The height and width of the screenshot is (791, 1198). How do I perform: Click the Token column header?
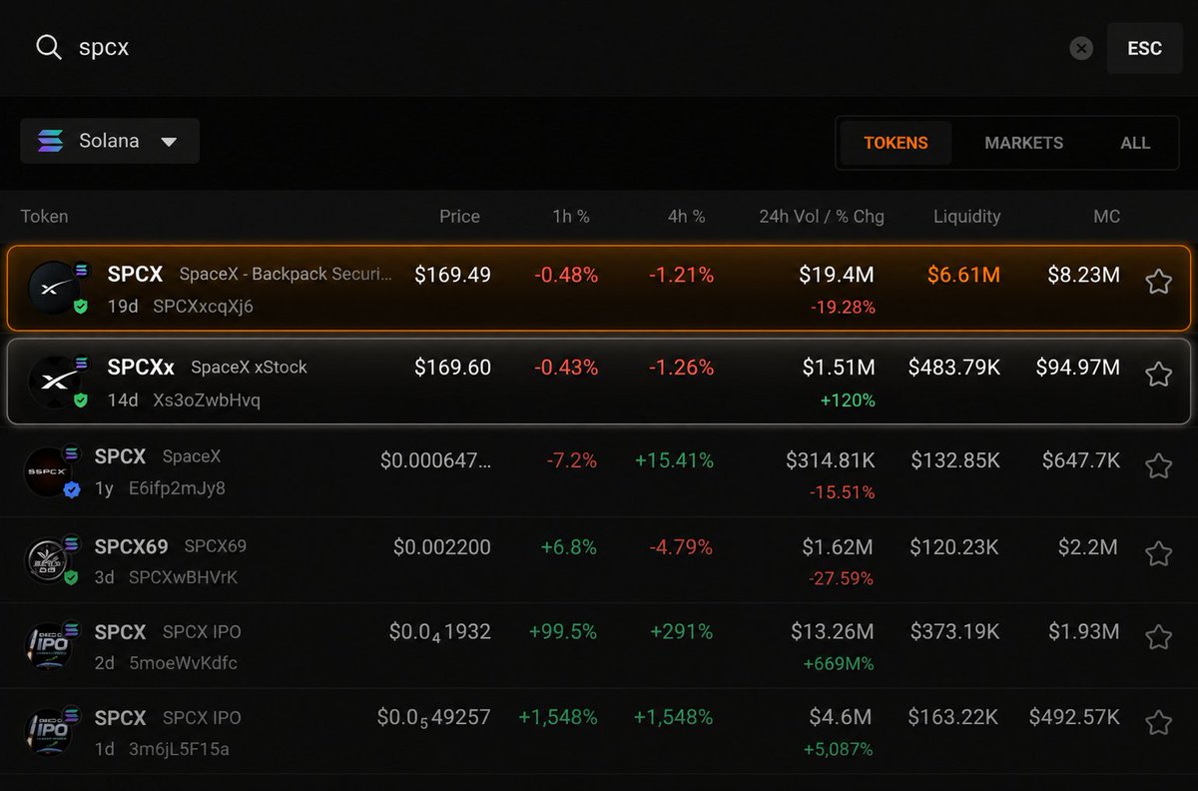tap(44, 216)
